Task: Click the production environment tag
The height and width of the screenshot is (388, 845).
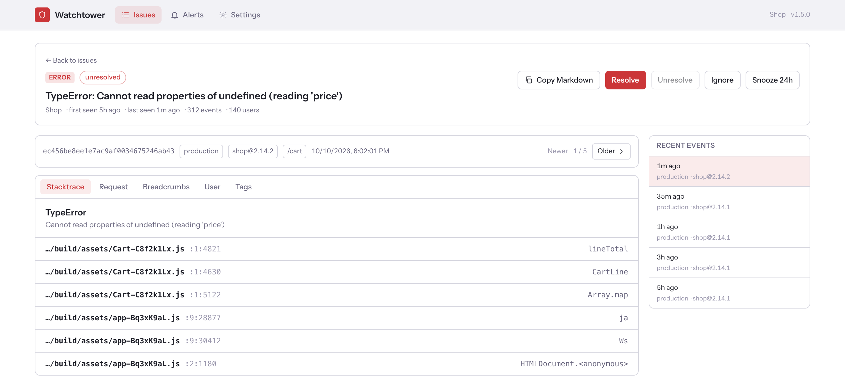Action: pyautogui.click(x=201, y=151)
